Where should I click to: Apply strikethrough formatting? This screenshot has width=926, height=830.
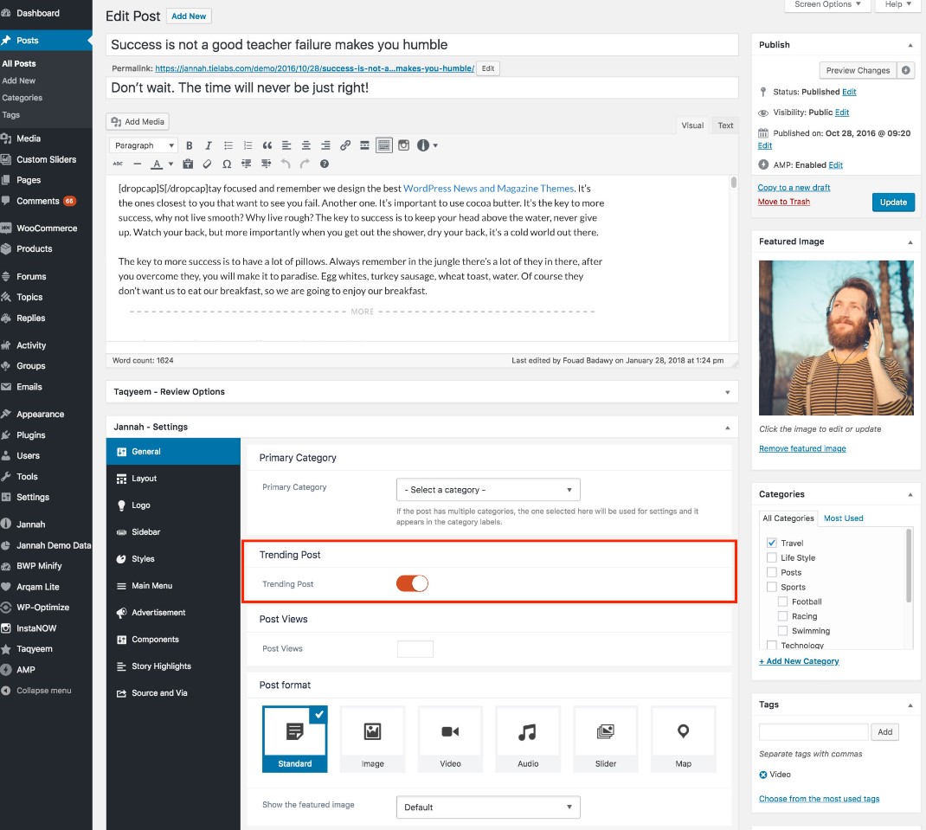[118, 164]
